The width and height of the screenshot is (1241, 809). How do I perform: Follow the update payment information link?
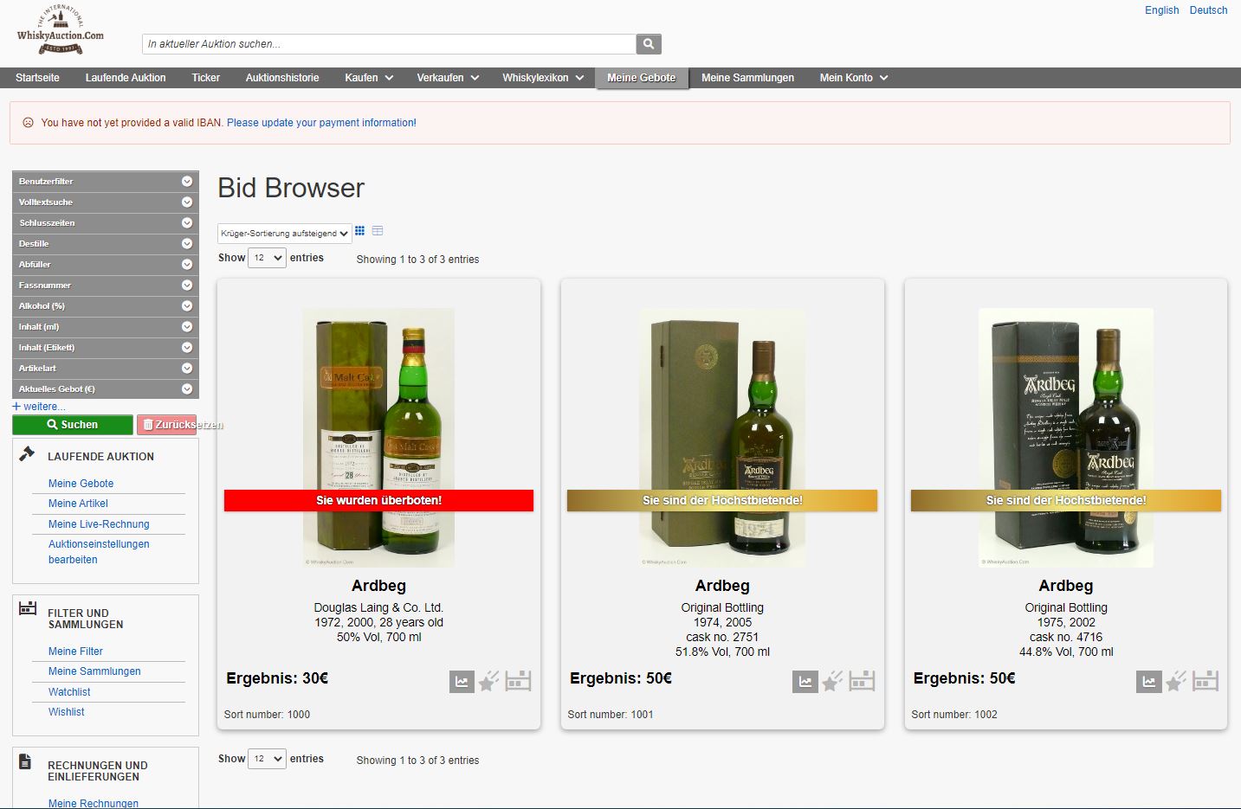(321, 123)
